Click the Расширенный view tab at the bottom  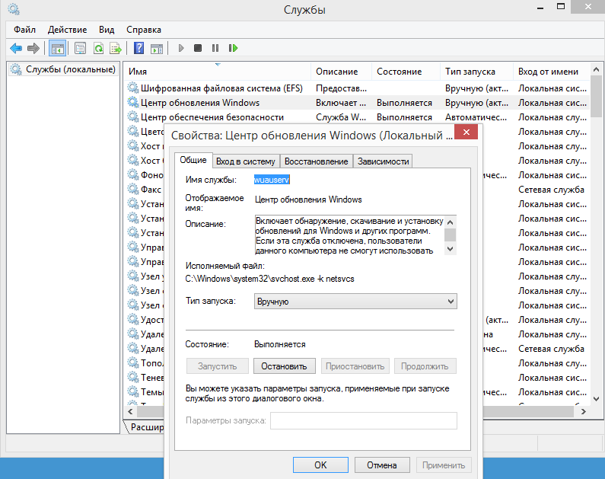click(147, 427)
